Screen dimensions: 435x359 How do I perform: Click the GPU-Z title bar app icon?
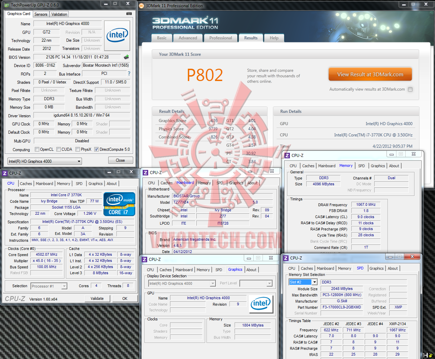click(7, 5)
